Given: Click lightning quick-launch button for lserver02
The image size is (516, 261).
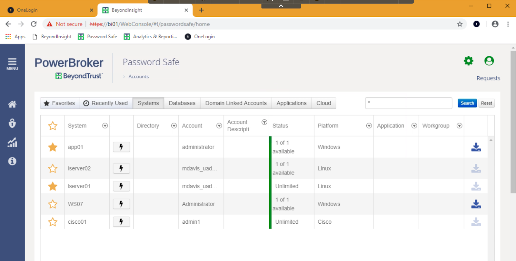Looking at the screenshot, I should tap(121, 168).
